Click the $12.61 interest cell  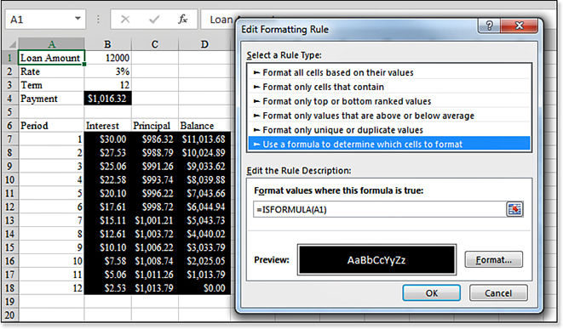coord(107,234)
